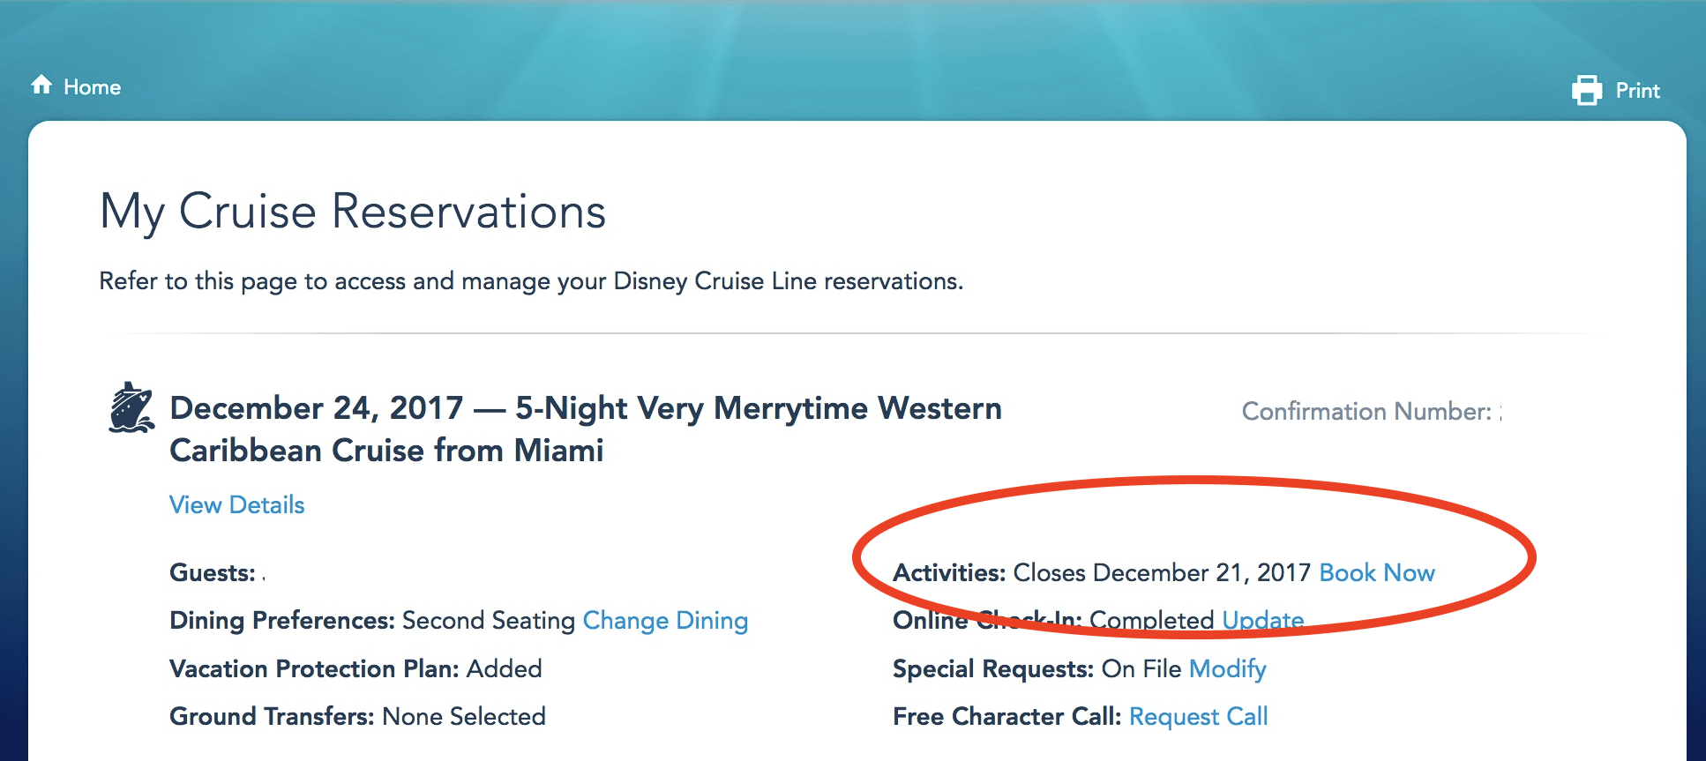
Task: Click Update next to Online Check-In
Action: click(x=1262, y=621)
